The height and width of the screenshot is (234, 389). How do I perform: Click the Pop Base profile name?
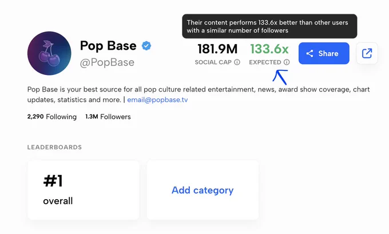pyautogui.click(x=108, y=46)
